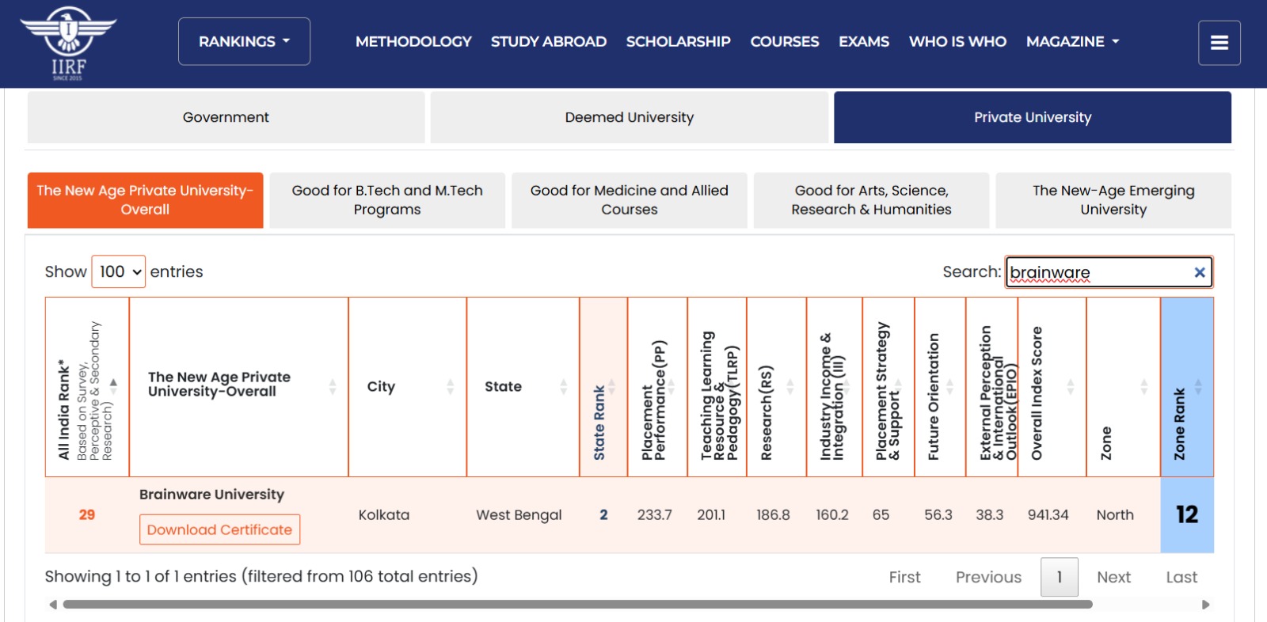Switch to the Deemed University tab
The width and height of the screenshot is (1267, 622).
tap(629, 117)
